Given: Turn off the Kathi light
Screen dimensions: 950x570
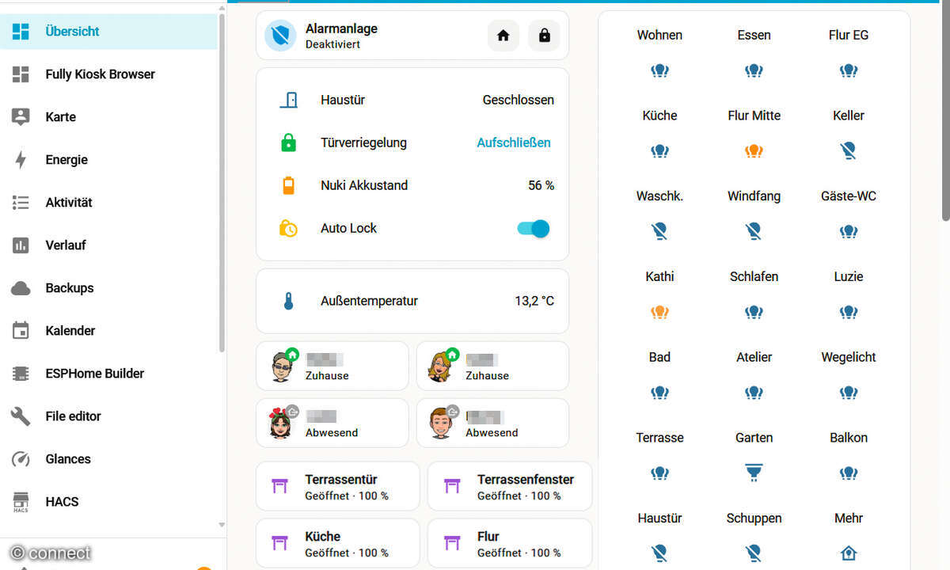Looking at the screenshot, I should click(x=659, y=312).
